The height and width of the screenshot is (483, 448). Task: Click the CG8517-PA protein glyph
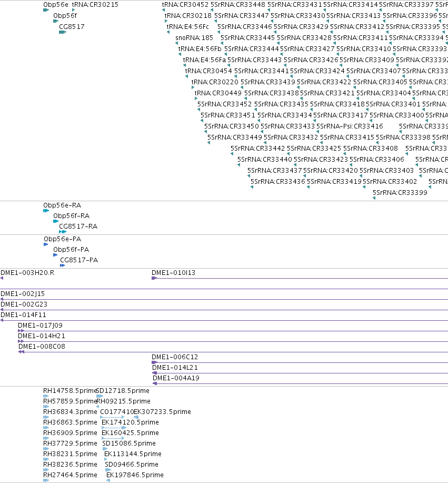pyautogui.click(x=62, y=265)
